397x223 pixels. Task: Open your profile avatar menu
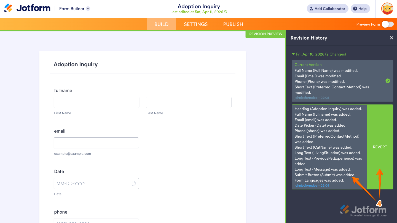tap(387, 9)
